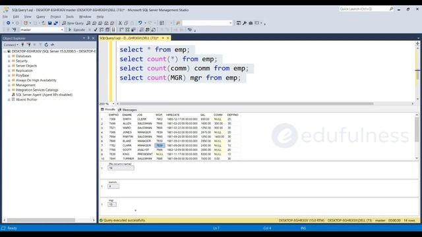Expand the Always On High Availability node
422x237 pixels.
[9, 80]
